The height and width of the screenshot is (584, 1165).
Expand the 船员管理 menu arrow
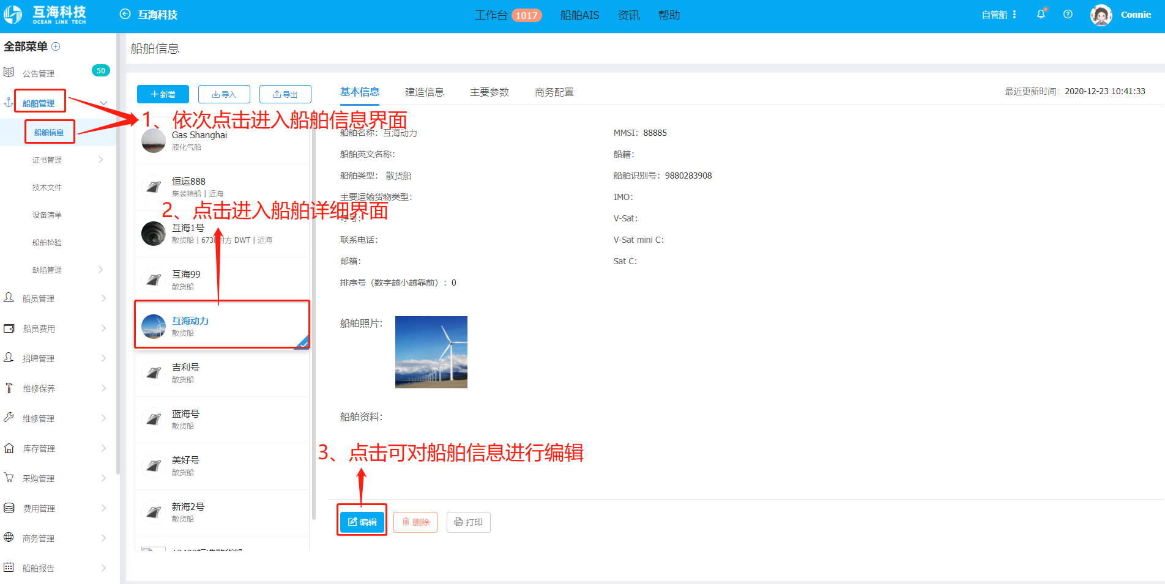(103, 298)
